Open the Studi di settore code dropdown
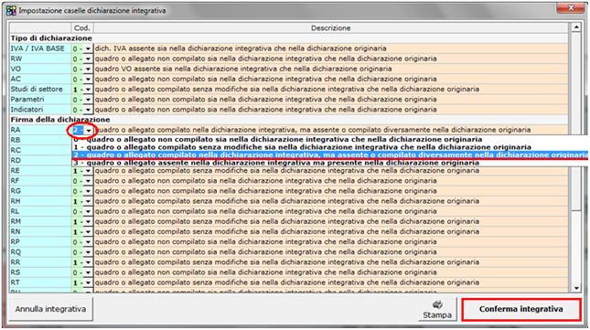Screen dimensions: 590x330 click(x=88, y=90)
